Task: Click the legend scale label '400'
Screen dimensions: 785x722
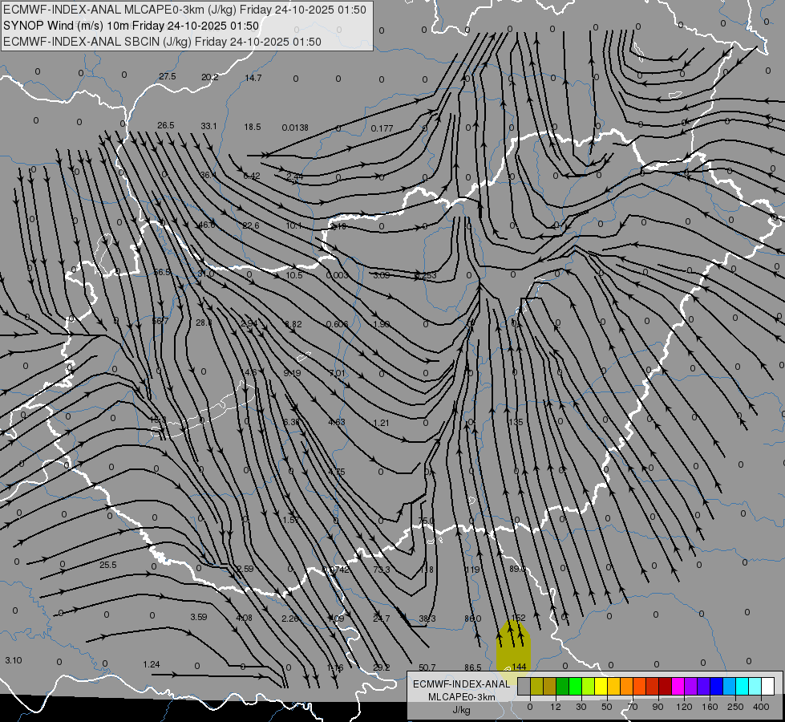Action: (760, 707)
